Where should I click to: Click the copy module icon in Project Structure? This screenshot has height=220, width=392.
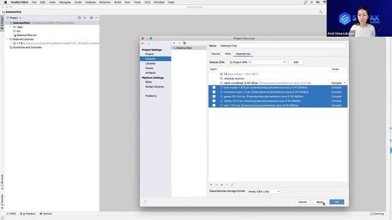tap(184, 43)
